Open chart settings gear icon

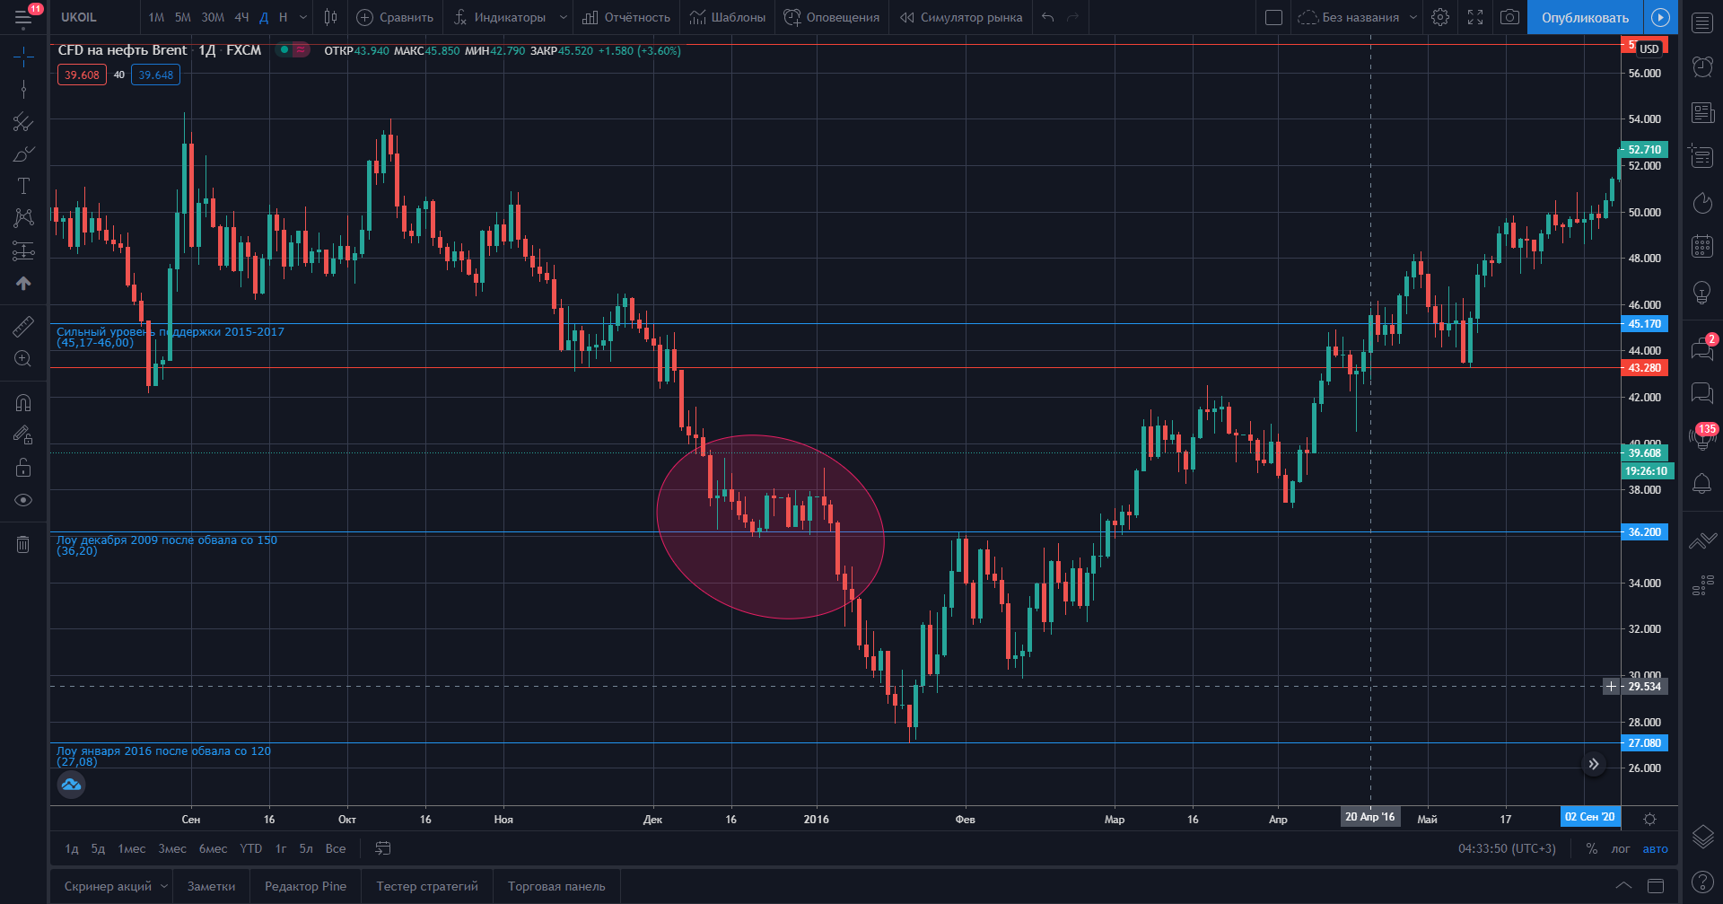pyautogui.click(x=1440, y=17)
